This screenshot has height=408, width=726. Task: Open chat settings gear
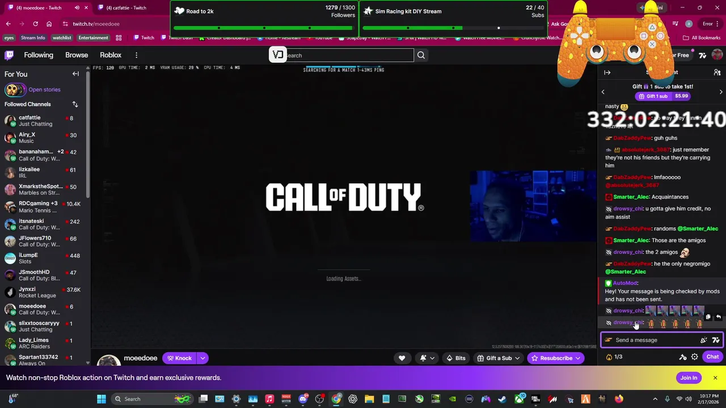point(694,357)
